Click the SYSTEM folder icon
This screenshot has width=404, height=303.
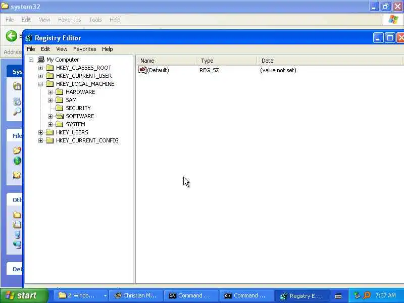pyautogui.click(x=59, y=124)
